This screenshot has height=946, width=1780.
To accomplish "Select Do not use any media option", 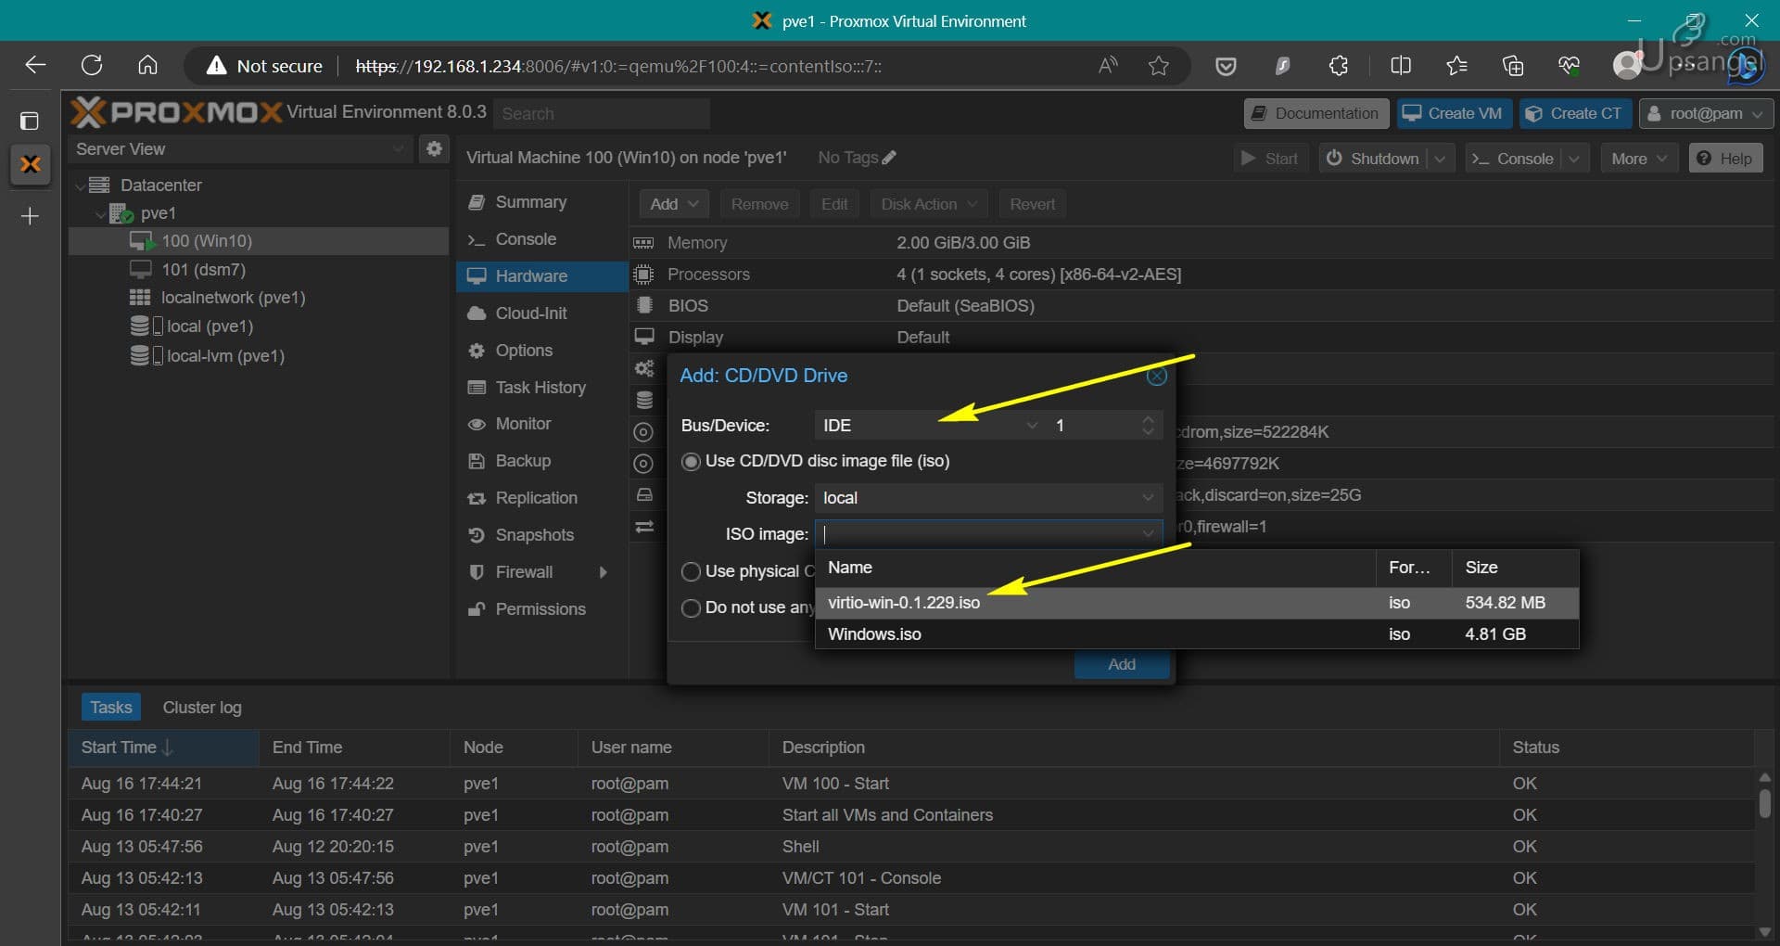I will (x=691, y=608).
